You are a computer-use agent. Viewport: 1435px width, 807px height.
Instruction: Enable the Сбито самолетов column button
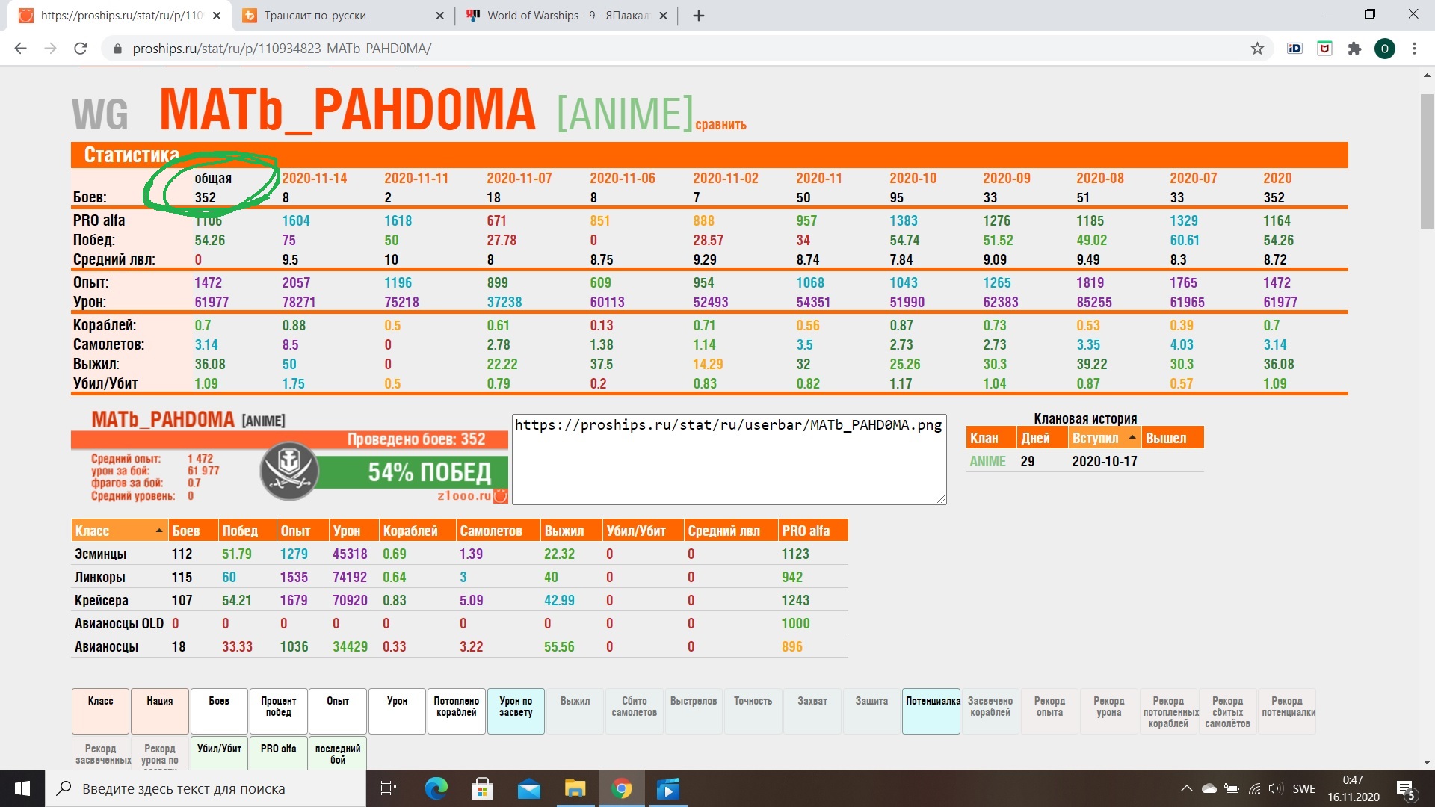[x=635, y=711]
